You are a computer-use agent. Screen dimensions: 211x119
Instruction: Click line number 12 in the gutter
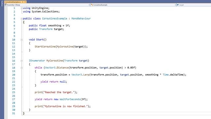click(x=14, y=47)
